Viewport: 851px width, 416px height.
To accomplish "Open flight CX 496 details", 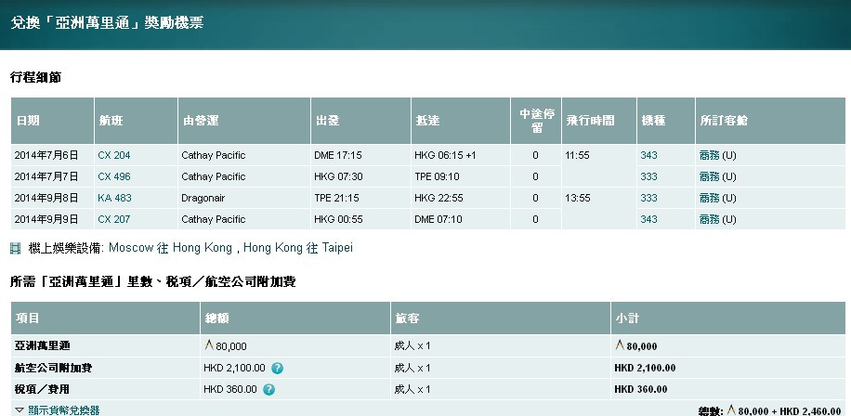I will [x=114, y=176].
